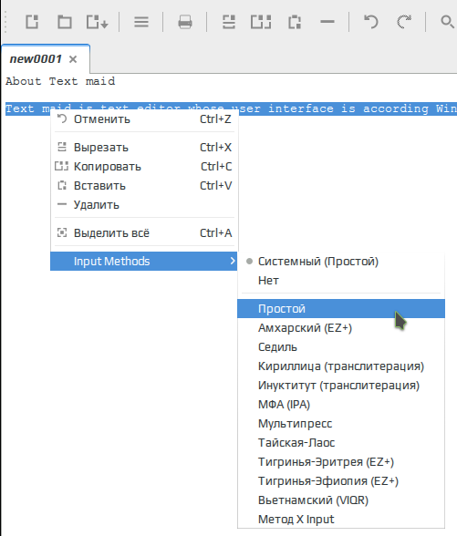457x536 pixels.
Task: Click the Paste toolbar icon
Action: pos(295,22)
